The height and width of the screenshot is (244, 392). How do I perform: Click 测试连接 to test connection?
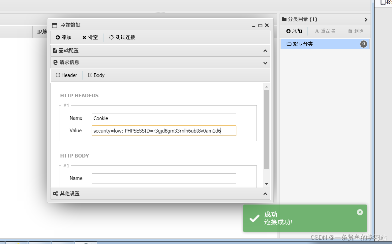[x=122, y=37]
